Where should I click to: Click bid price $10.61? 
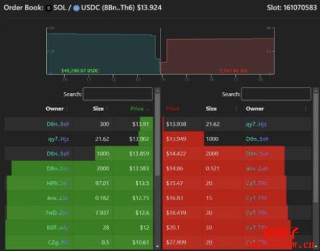click(x=141, y=242)
